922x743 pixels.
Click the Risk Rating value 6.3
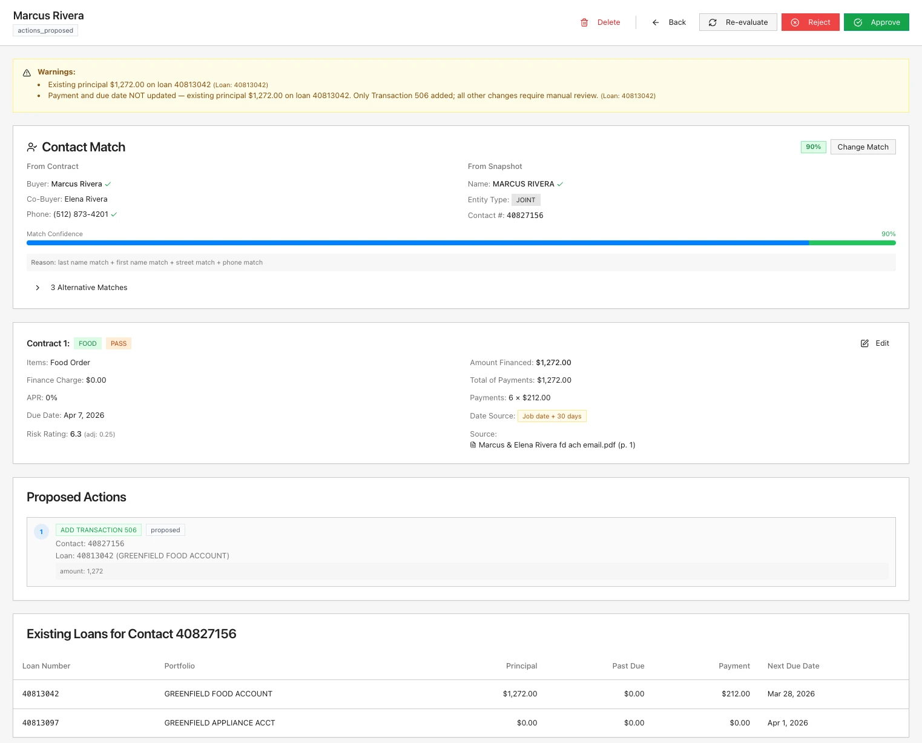click(76, 434)
